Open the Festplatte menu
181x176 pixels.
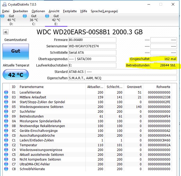coord(70,11)
